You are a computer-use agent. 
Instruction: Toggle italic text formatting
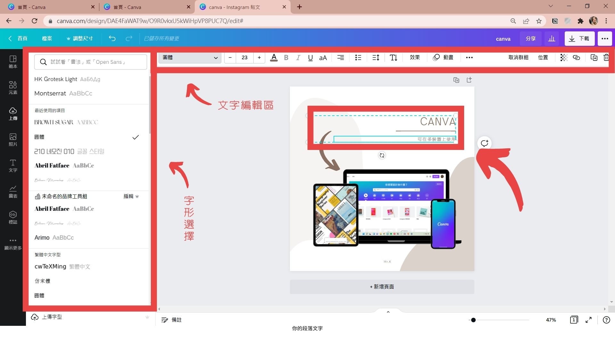click(x=298, y=58)
